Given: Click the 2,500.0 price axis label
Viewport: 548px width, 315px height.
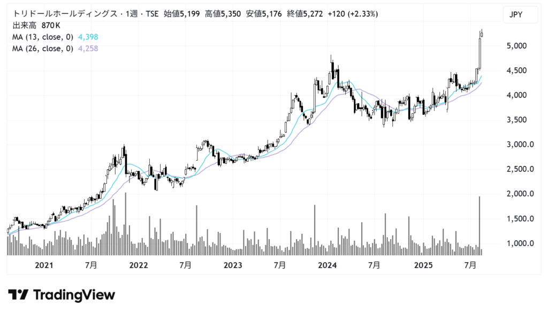Looking at the screenshot, I should click(x=520, y=169).
